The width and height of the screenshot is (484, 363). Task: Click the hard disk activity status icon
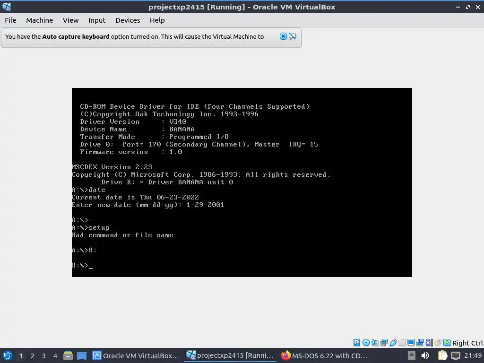click(356, 342)
